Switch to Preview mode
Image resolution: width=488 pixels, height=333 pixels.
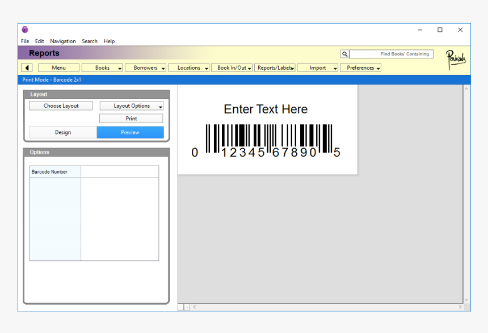tap(130, 132)
